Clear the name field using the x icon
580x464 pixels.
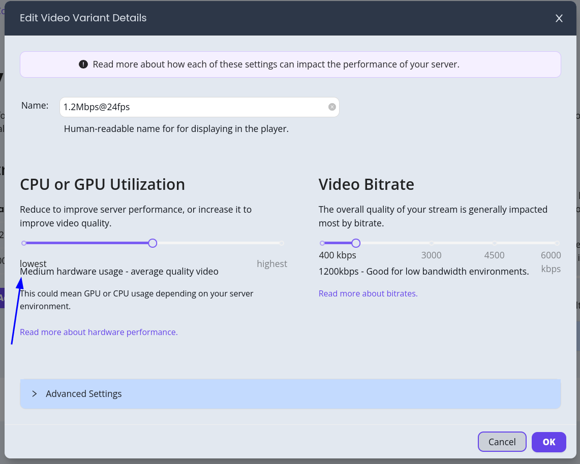tap(332, 107)
